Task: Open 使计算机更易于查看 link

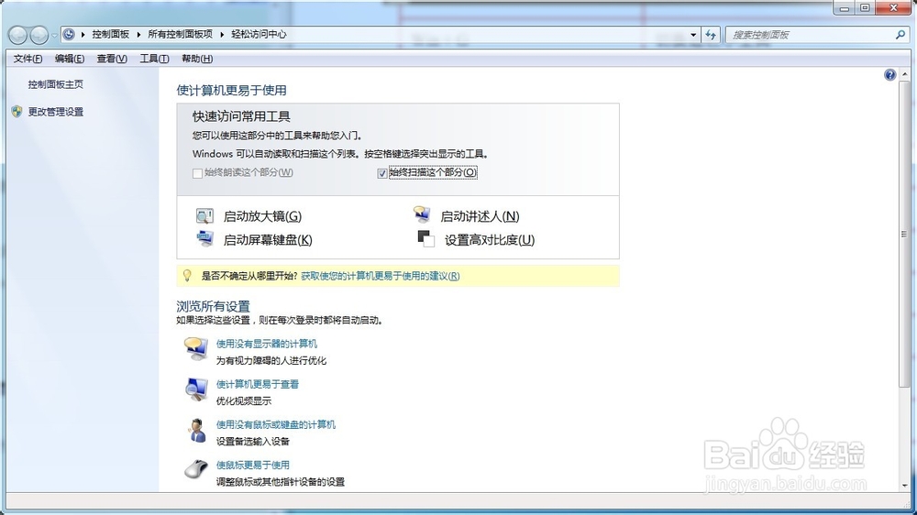Action: [258, 384]
